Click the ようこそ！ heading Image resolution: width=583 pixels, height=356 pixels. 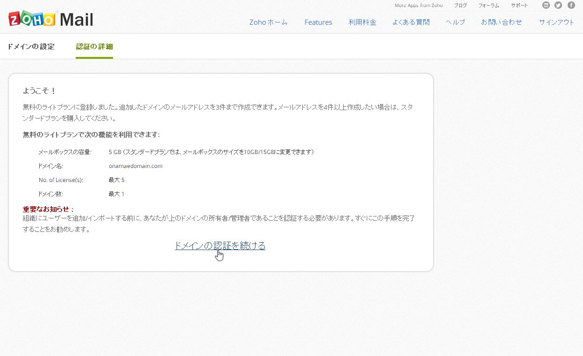tap(40, 91)
